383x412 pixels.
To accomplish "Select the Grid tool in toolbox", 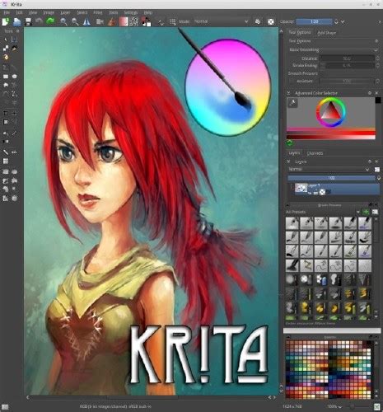I will pyautogui.click(x=6, y=162).
